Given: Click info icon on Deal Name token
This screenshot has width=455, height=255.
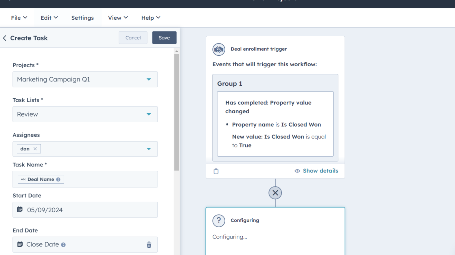Looking at the screenshot, I should 58,179.
